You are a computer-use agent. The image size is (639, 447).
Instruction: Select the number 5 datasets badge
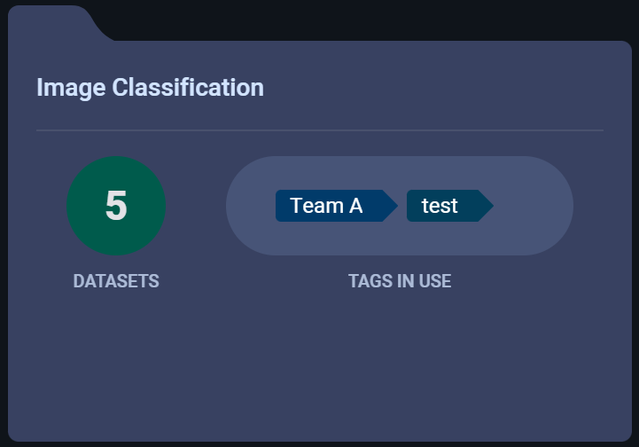(x=116, y=206)
